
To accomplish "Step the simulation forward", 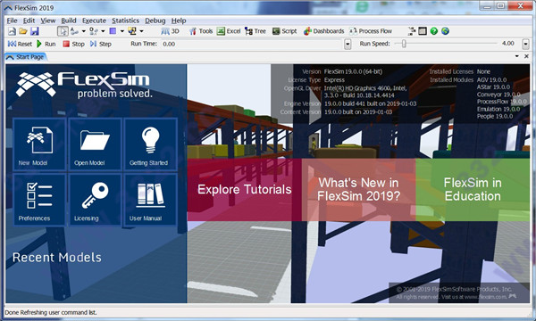I will point(100,44).
